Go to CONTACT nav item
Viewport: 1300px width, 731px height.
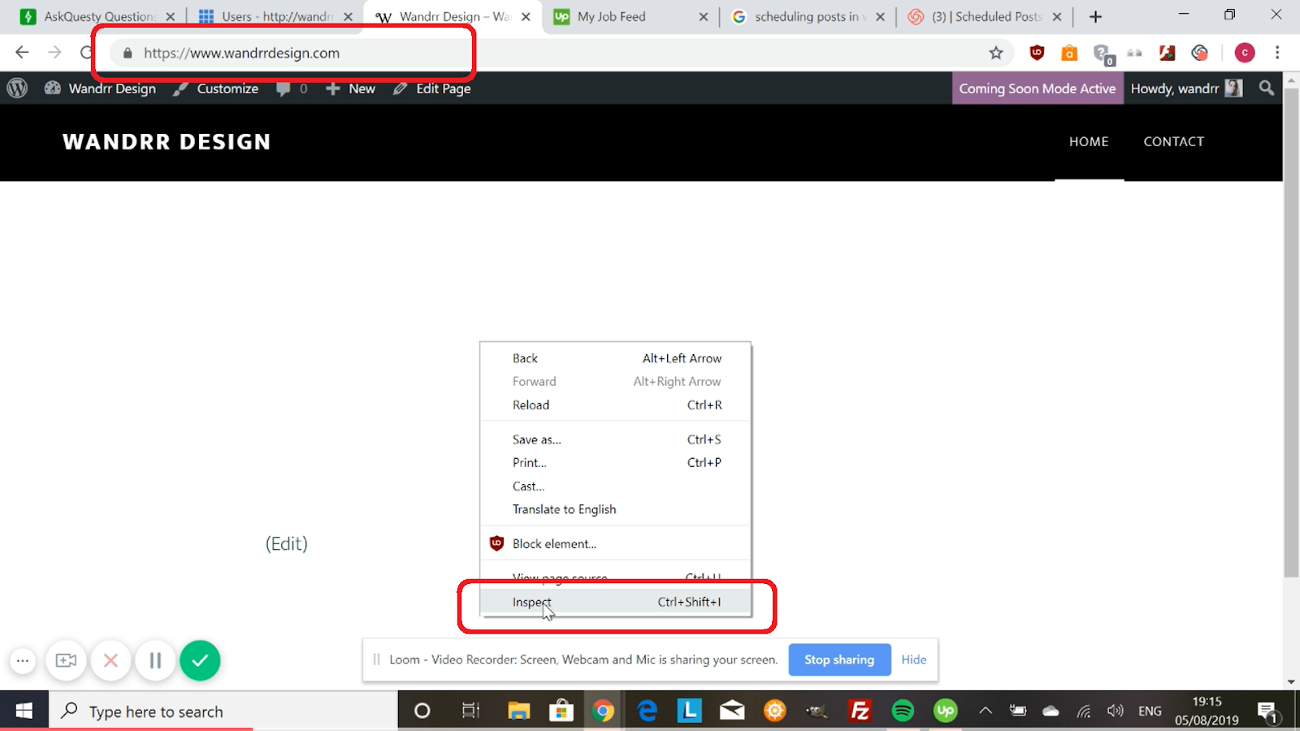tap(1174, 141)
